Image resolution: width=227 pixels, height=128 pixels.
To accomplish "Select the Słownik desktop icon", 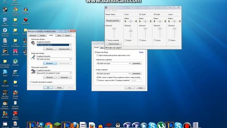I will 15,52.
